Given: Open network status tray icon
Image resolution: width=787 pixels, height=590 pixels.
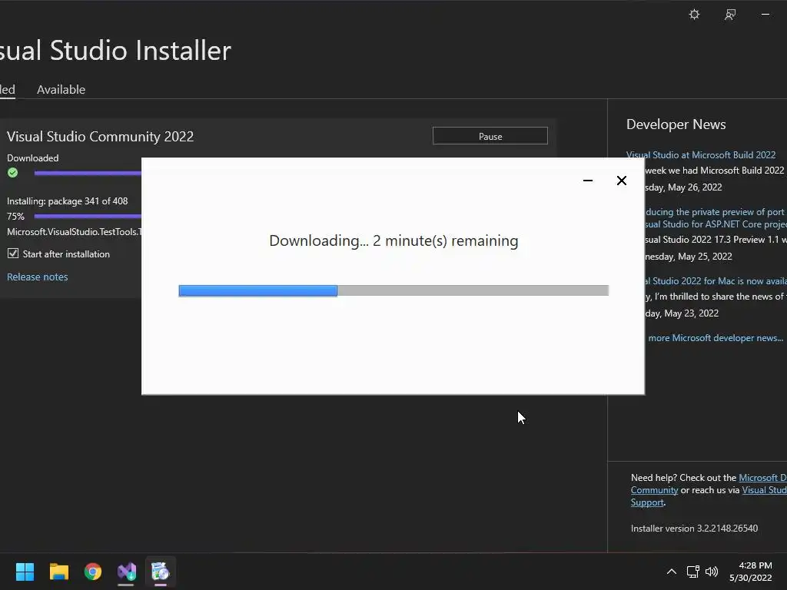Looking at the screenshot, I should 693,572.
